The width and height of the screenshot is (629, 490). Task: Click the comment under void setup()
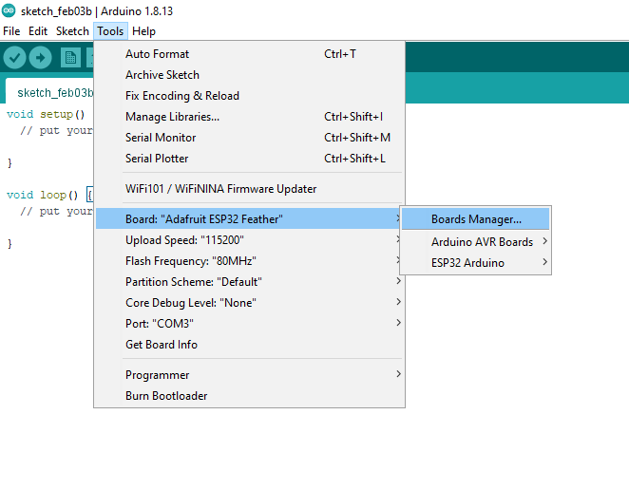coord(57,131)
